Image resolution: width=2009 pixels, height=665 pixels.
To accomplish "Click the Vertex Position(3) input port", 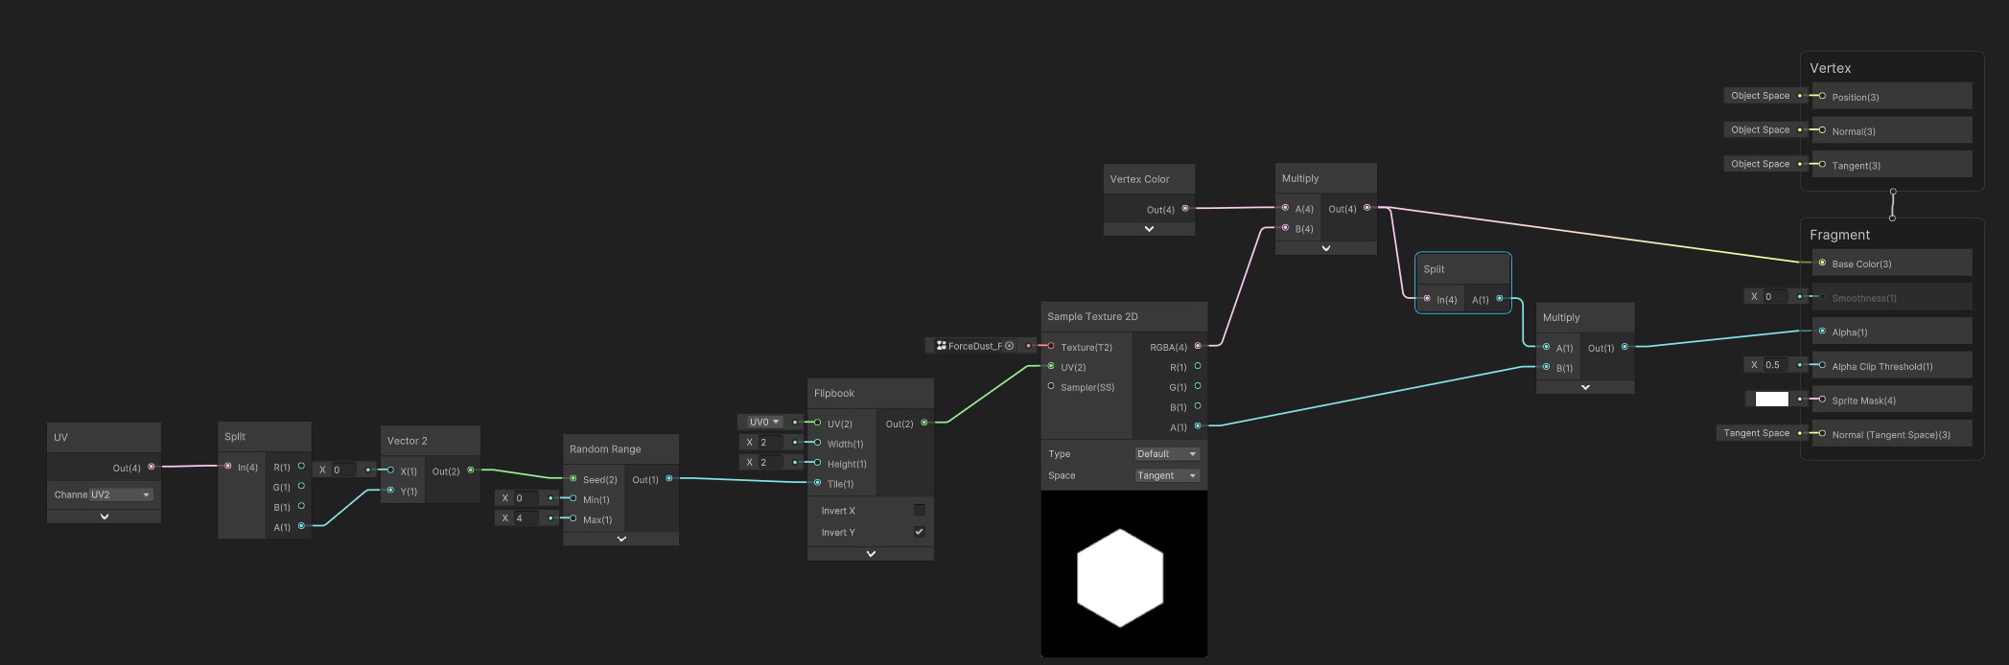I will (x=1822, y=96).
